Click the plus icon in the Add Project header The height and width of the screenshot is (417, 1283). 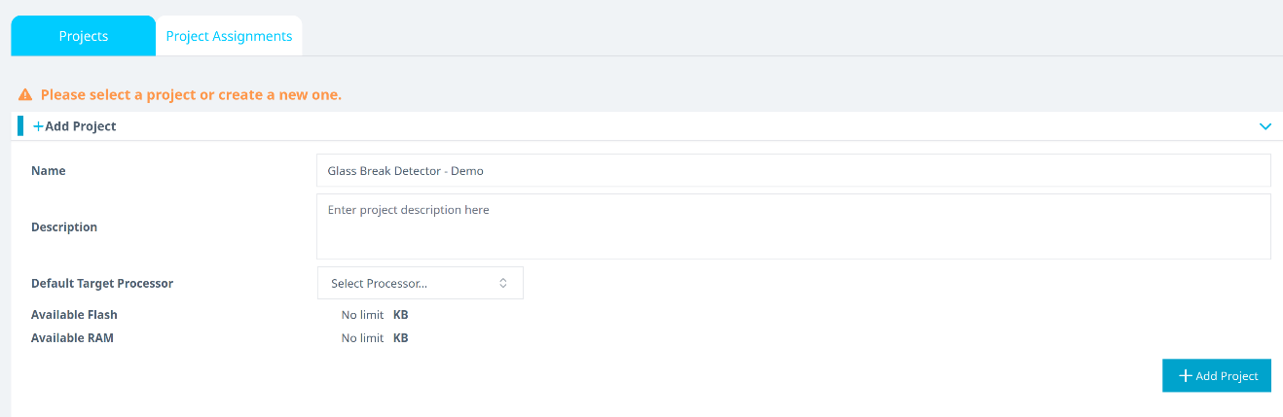pyautogui.click(x=38, y=126)
